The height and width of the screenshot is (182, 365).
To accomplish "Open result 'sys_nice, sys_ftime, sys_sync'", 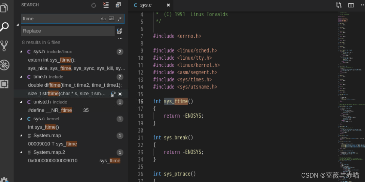I will click(x=77, y=68).
